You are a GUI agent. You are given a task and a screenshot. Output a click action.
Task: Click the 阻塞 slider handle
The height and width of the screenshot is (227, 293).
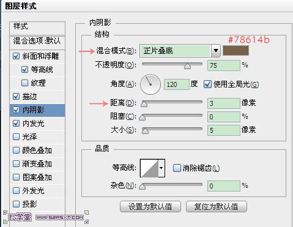click(143, 117)
